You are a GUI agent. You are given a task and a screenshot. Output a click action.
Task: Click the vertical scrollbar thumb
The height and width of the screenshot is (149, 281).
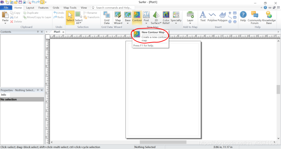click(278, 90)
